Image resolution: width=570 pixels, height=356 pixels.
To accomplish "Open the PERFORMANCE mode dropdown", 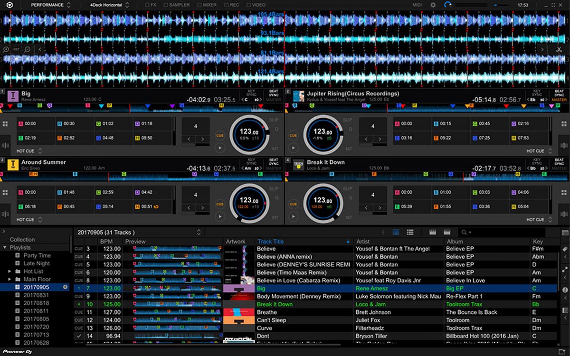I will click(51, 5).
